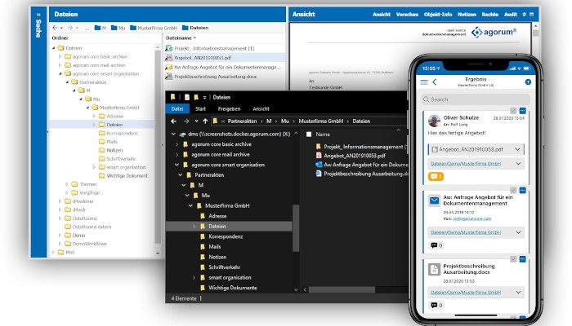Open the Explorer recent locations dropdown arrow
This screenshot has height=326, width=572.
[196, 121]
